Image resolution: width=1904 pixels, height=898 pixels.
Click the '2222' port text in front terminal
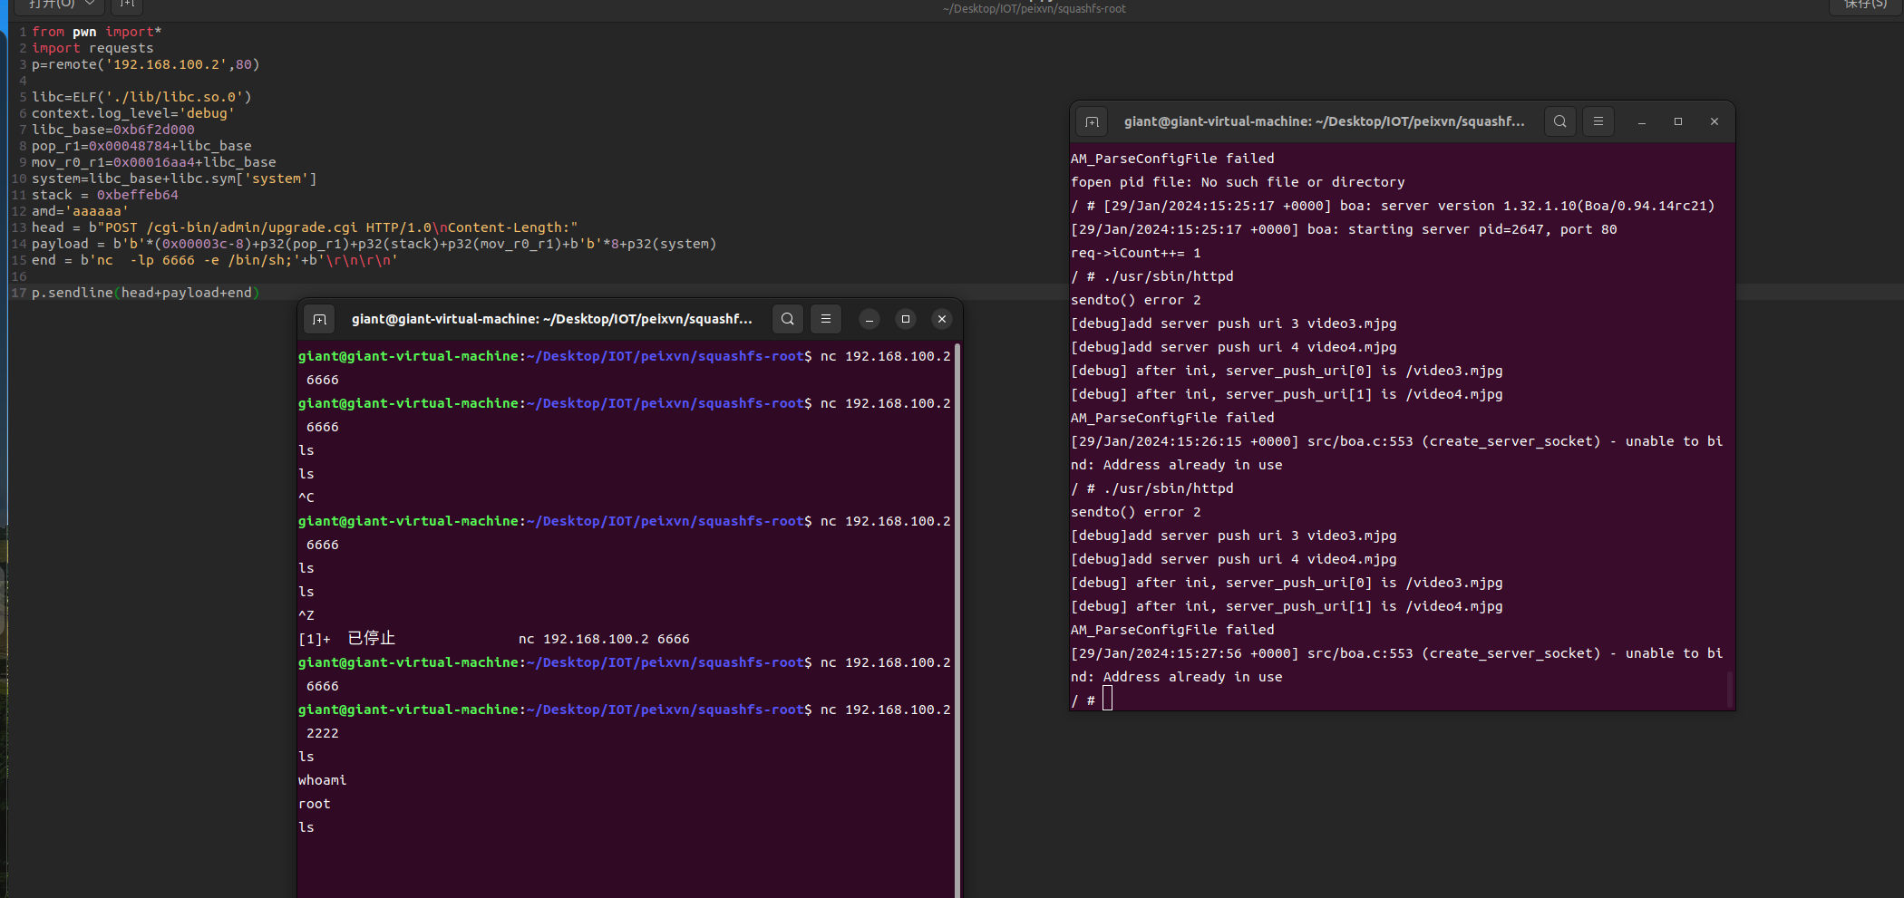[322, 733]
